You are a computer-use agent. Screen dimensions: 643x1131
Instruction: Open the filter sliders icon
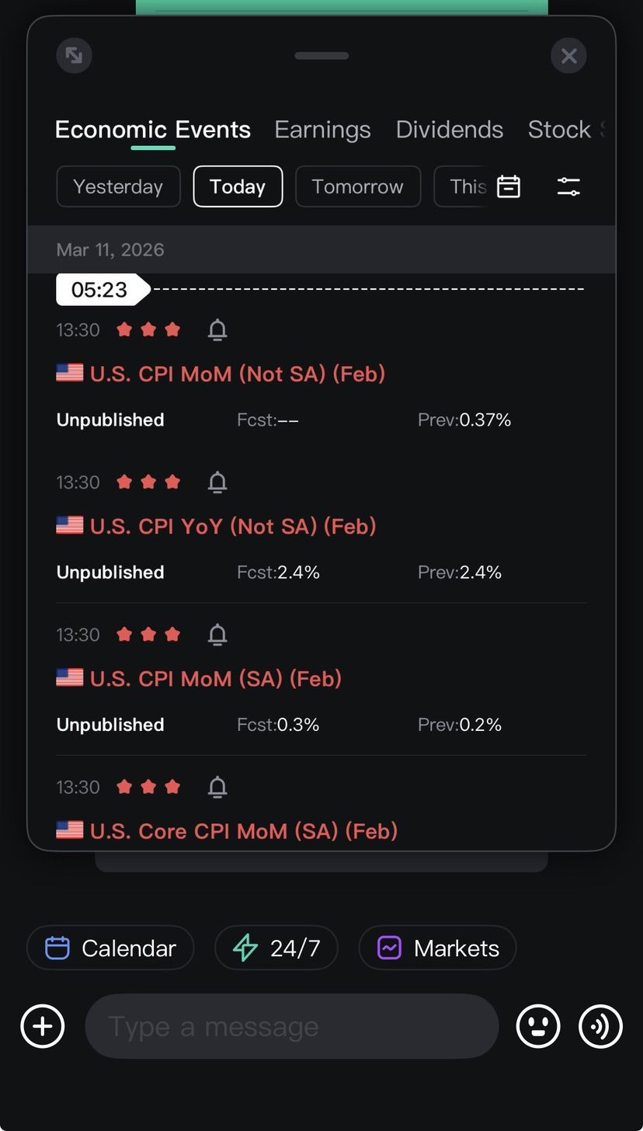click(x=568, y=186)
